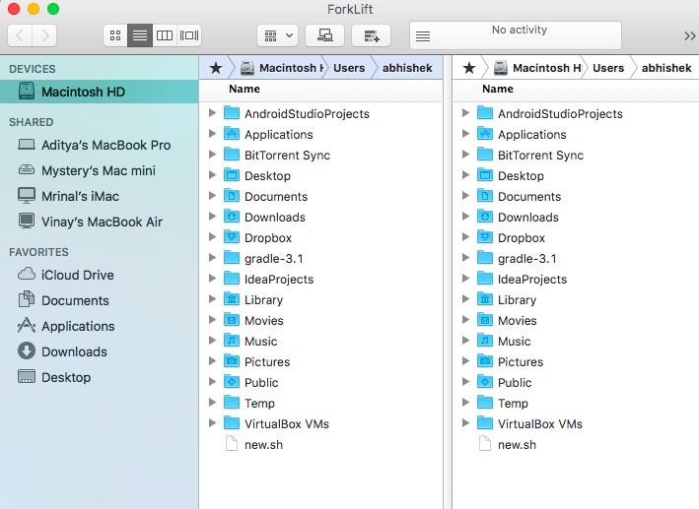This screenshot has height=509, width=699.
Task: Select gradle-3.1 name in right pane
Action: click(526, 259)
